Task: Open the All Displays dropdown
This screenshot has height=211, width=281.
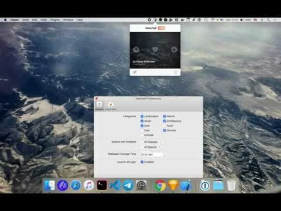Action: click(152, 142)
